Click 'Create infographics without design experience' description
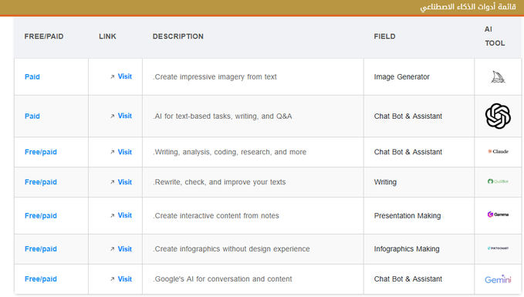The width and height of the screenshot is (524, 297). click(x=232, y=249)
